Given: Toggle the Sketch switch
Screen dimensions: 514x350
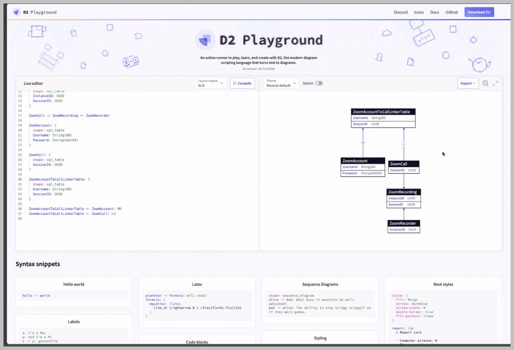Looking at the screenshot, I should 319,83.
